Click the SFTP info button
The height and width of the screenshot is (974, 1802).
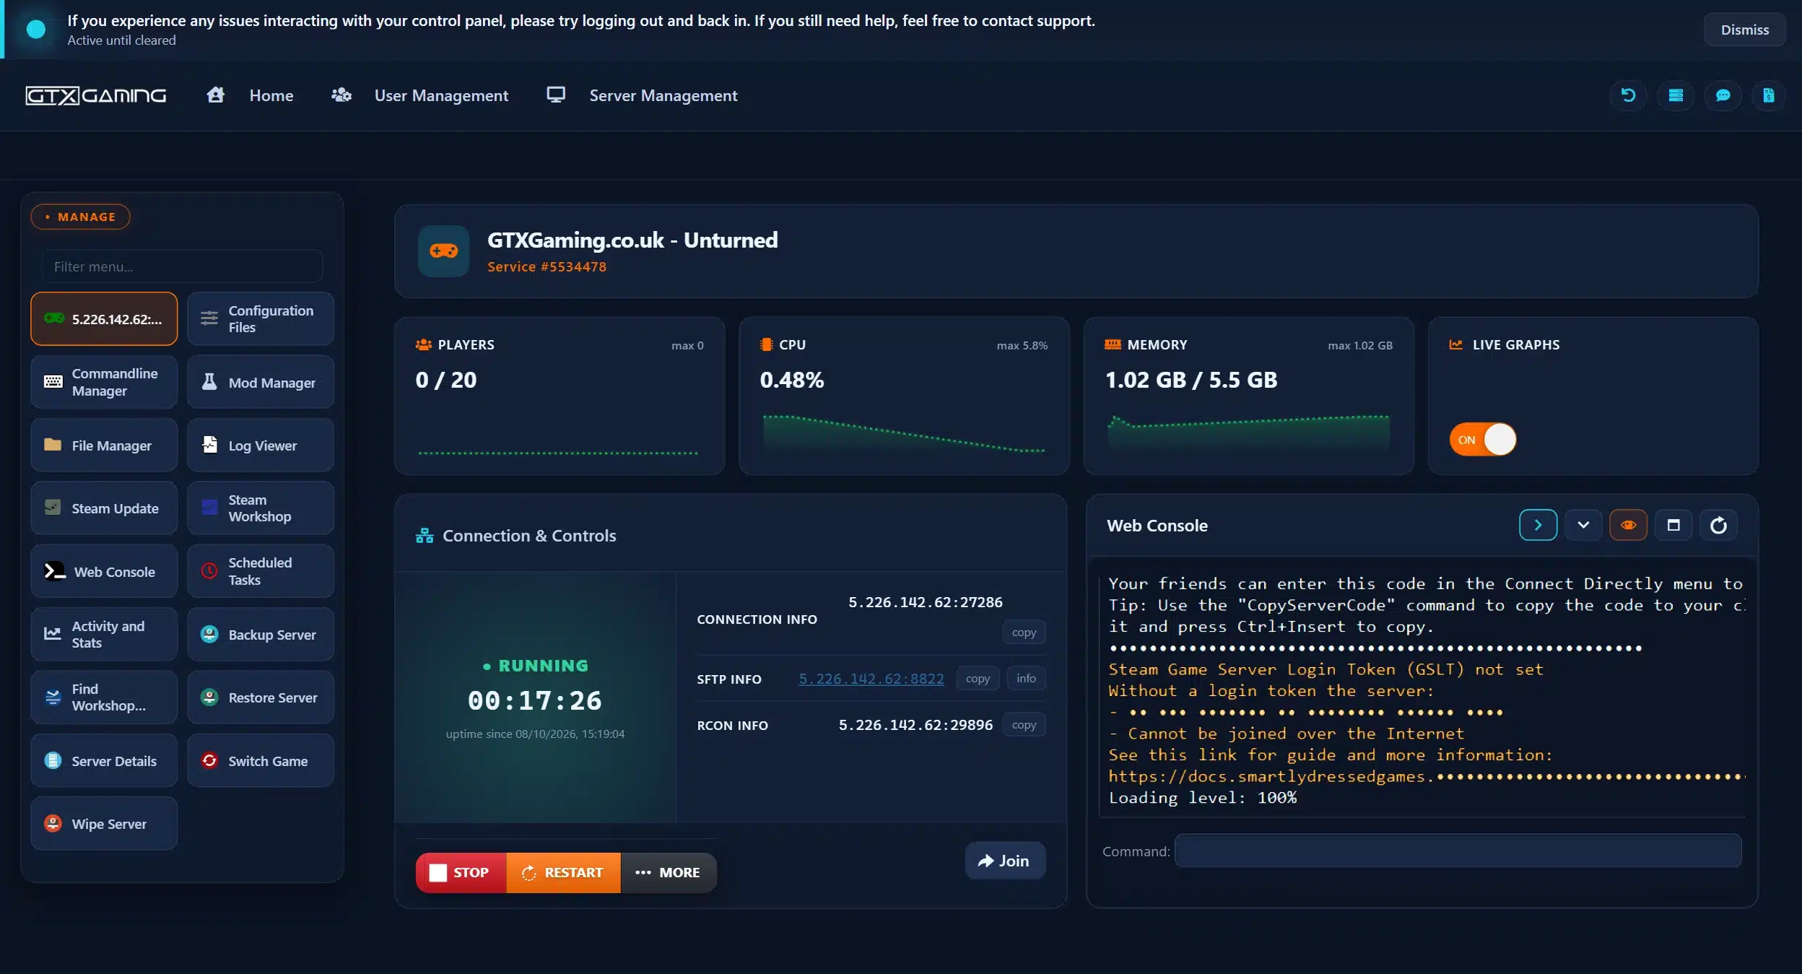coord(1025,678)
